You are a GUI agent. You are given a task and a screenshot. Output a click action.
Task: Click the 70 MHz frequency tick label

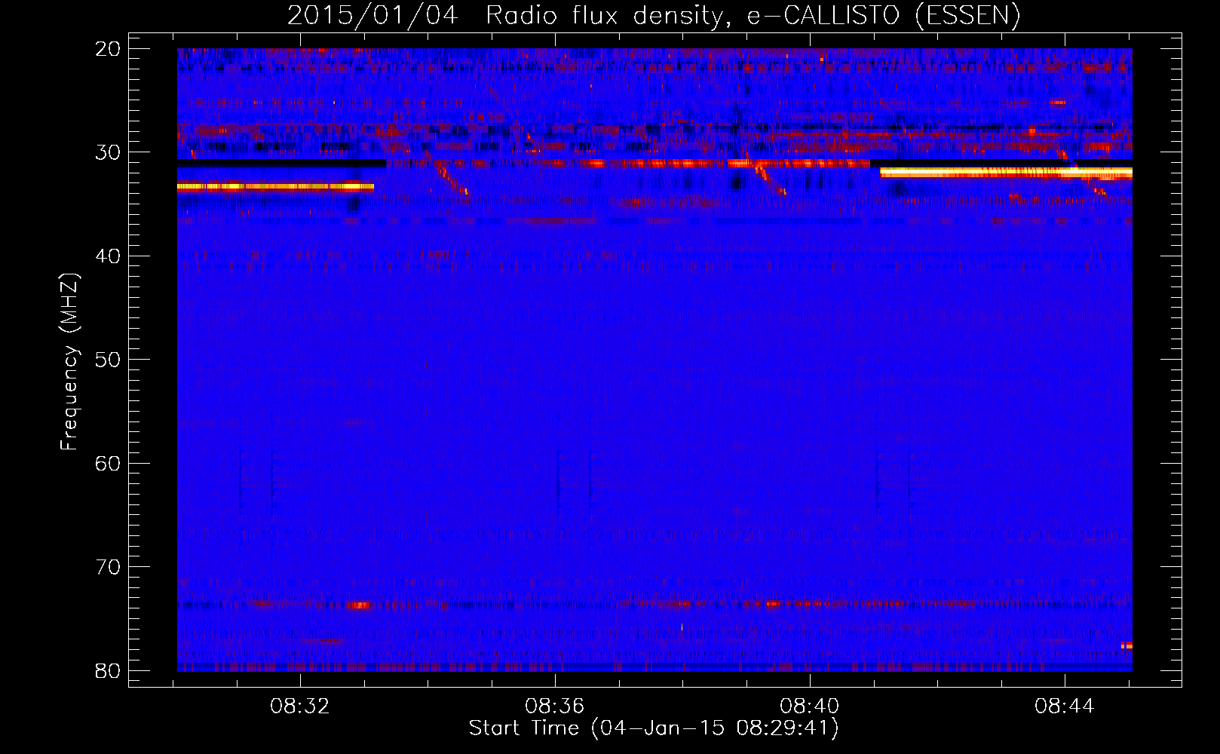pyautogui.click(x=108, y=567)
